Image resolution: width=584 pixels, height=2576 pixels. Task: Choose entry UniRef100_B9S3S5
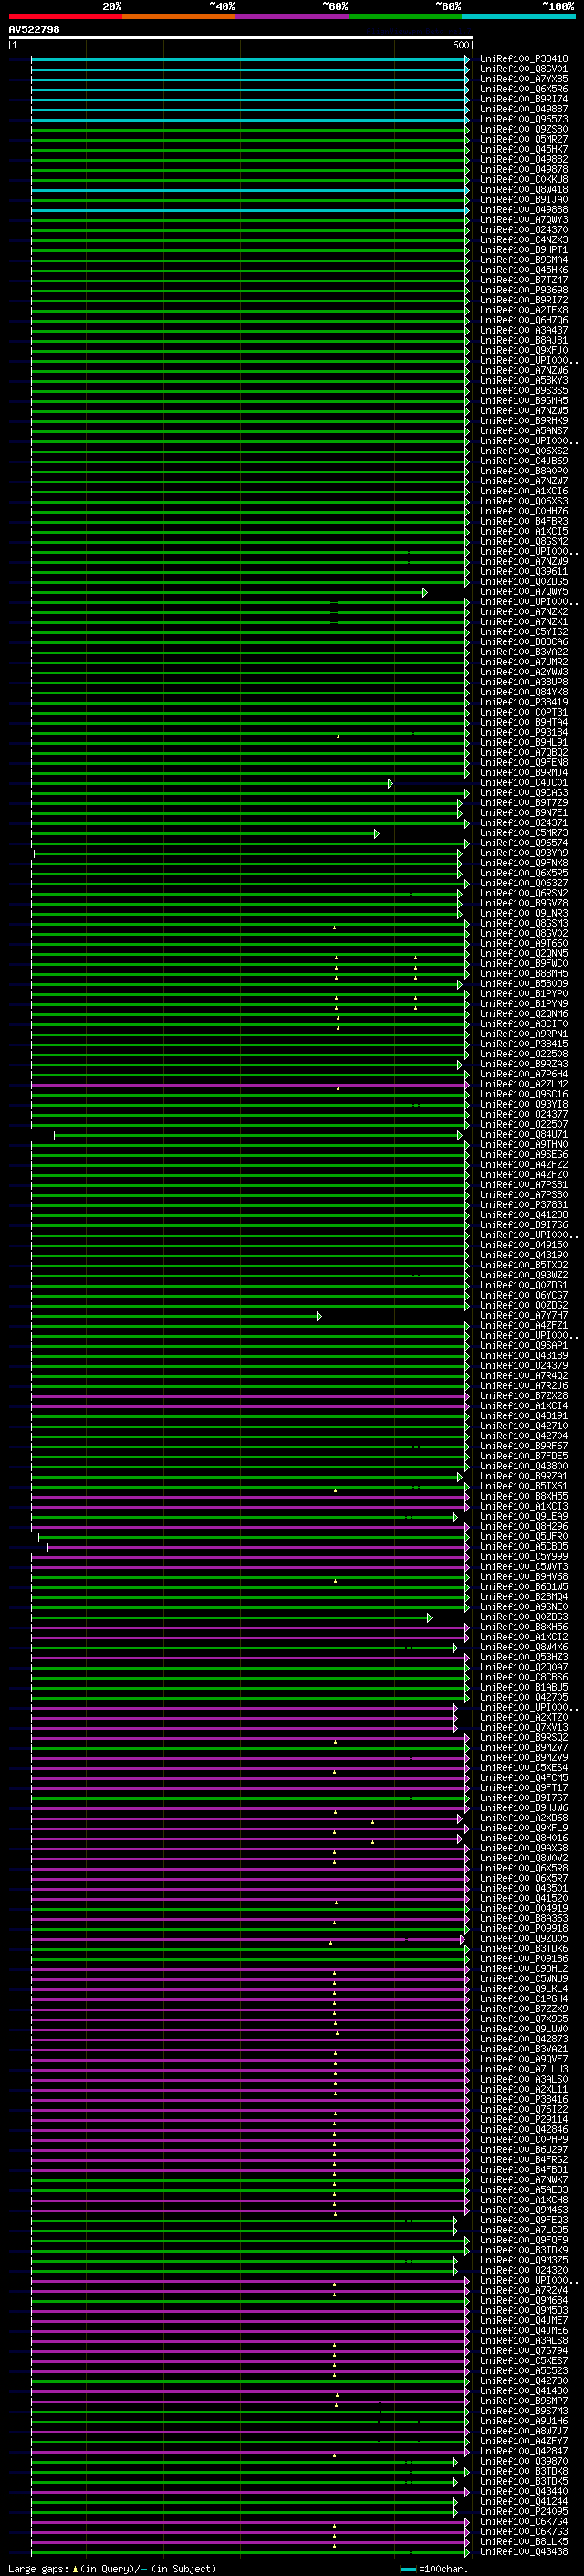(x=523, y=391)
